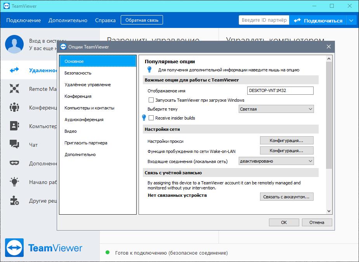Click the Chat speech bubble icon
Image resolution: width=359 pixels, height=262 pixels.
tap(14, 145)
